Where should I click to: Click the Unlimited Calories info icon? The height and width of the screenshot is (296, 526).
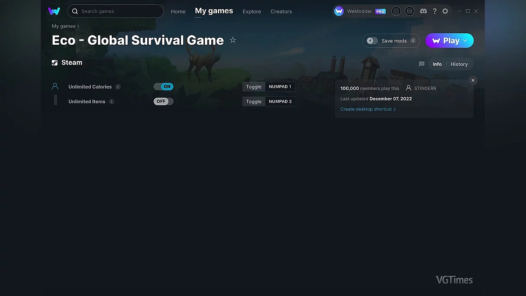118,87
